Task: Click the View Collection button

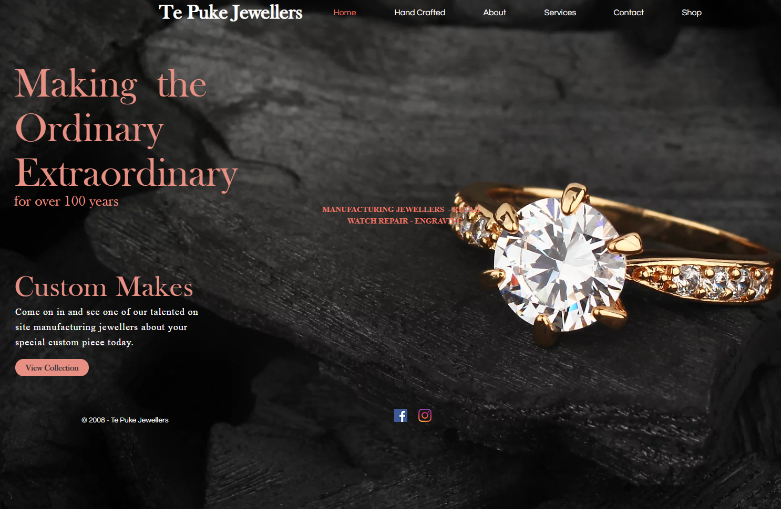Action: coord(52,368)
